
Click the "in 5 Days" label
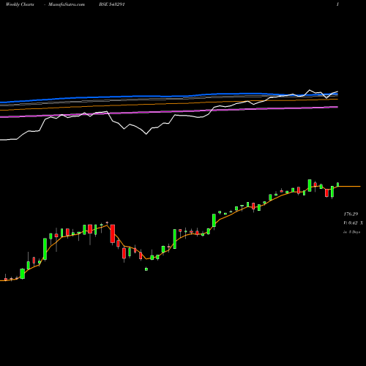click(x=352, y=232)
